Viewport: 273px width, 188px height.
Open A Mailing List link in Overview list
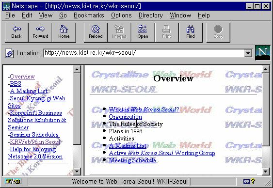coord(128,146)
